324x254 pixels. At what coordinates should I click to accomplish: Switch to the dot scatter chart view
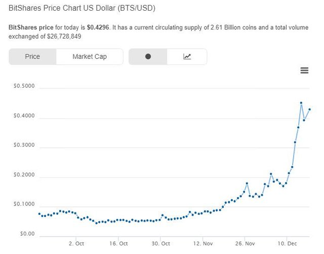[148, 56]
